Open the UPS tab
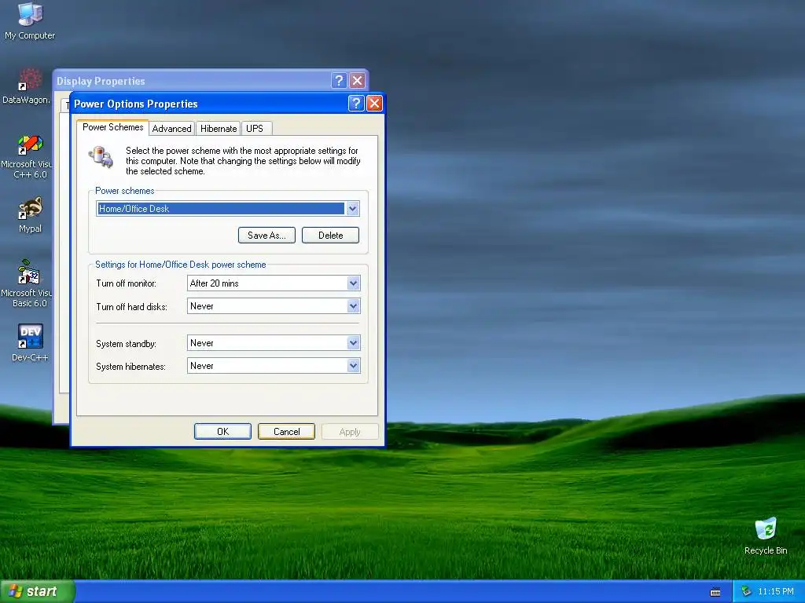The image size is (805, 603). click(255, 129)
